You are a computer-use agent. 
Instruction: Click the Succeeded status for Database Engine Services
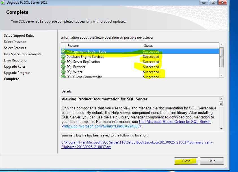151,57
